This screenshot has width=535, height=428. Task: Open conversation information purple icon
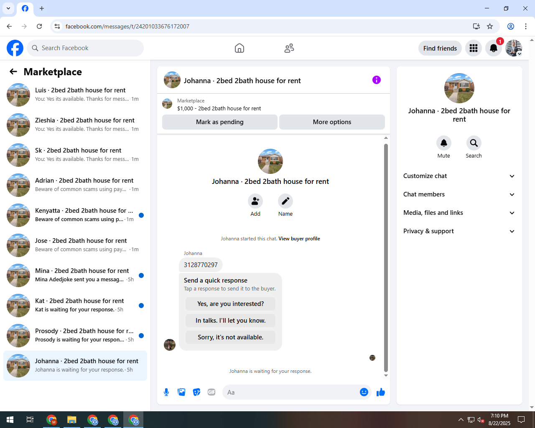point(377,80)
